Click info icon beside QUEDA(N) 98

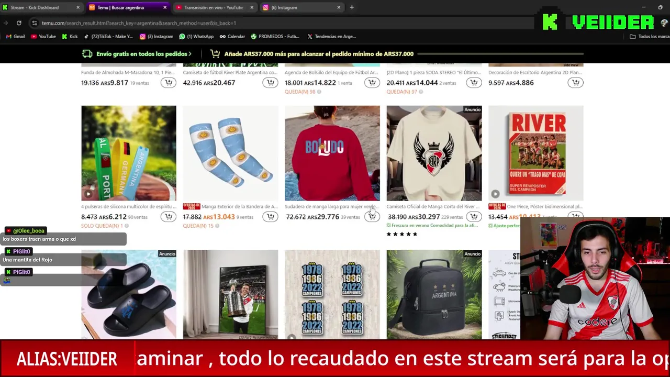[319, 92]
